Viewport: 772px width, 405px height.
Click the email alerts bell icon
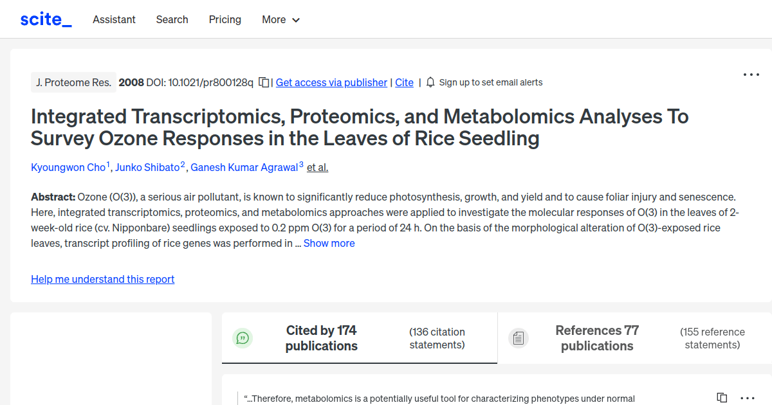point(431,82)
